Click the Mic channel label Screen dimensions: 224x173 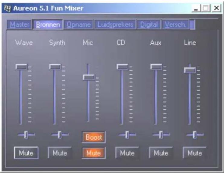pos(88,43)
